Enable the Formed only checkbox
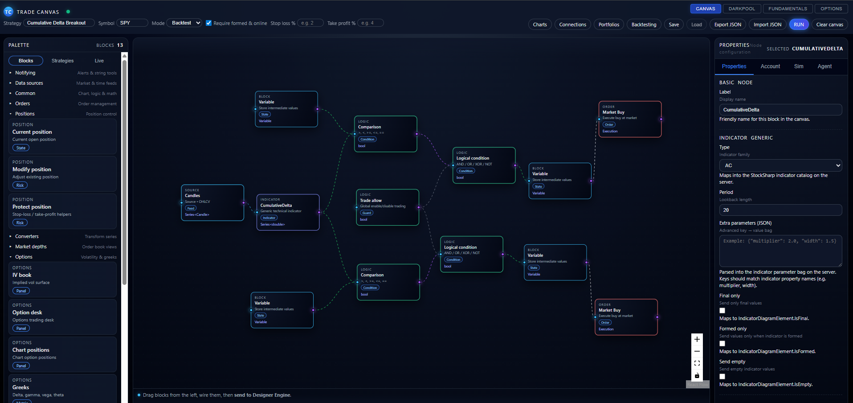 [x=722, y=344]
